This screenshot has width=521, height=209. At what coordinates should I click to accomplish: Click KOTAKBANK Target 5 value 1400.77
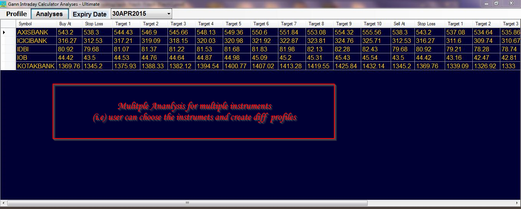click(x=237, y=66)
